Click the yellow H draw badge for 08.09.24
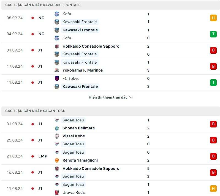This screenshot has height=196, width=220. 213,18
